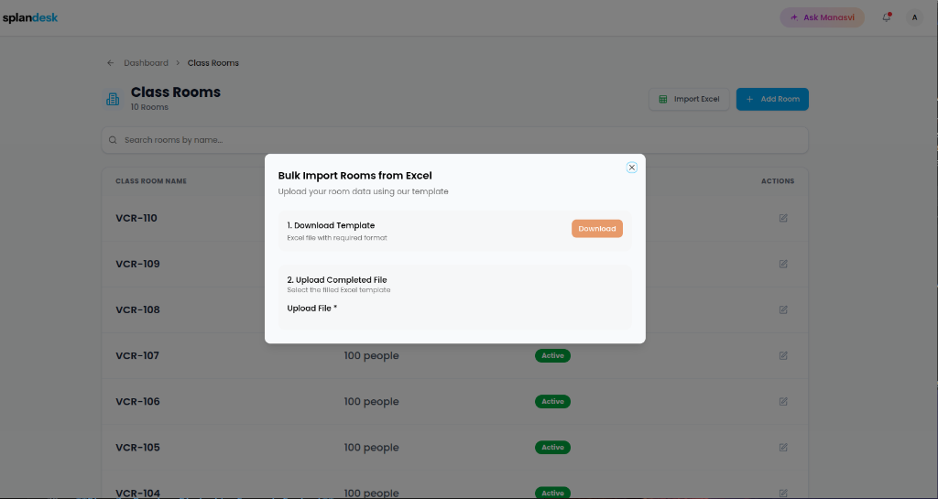Open the Dashboard breadcrumb link
The width and height of the screenshot is (938, 499).
coord(146,63)
